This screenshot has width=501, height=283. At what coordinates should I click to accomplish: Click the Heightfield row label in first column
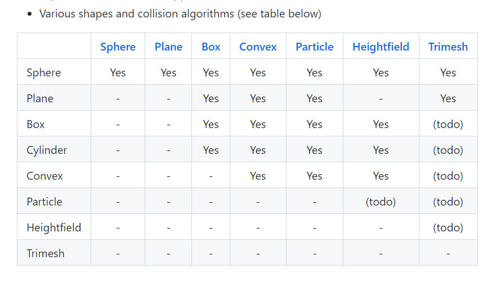click(x=53, y=227)
